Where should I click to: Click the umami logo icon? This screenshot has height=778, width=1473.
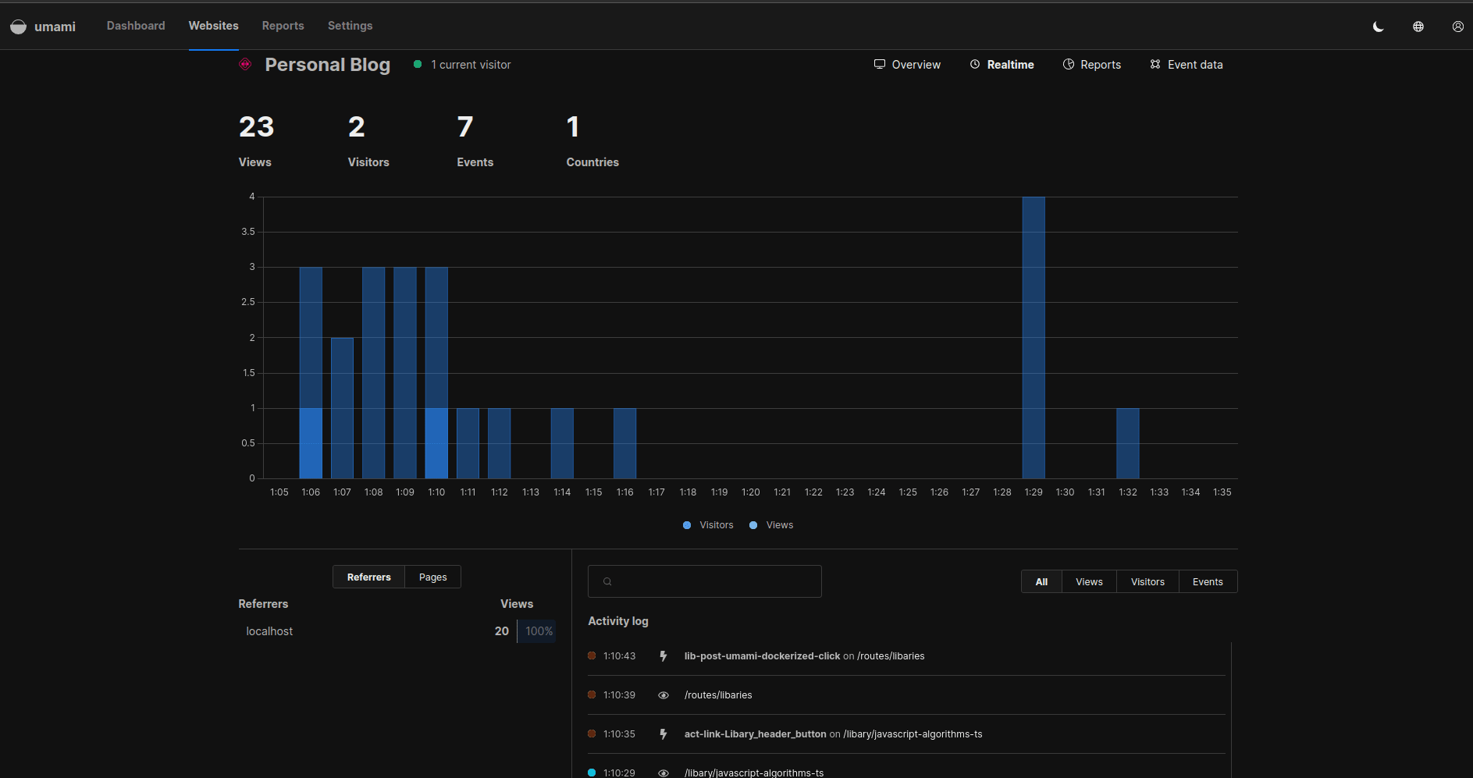pos(18,27)
